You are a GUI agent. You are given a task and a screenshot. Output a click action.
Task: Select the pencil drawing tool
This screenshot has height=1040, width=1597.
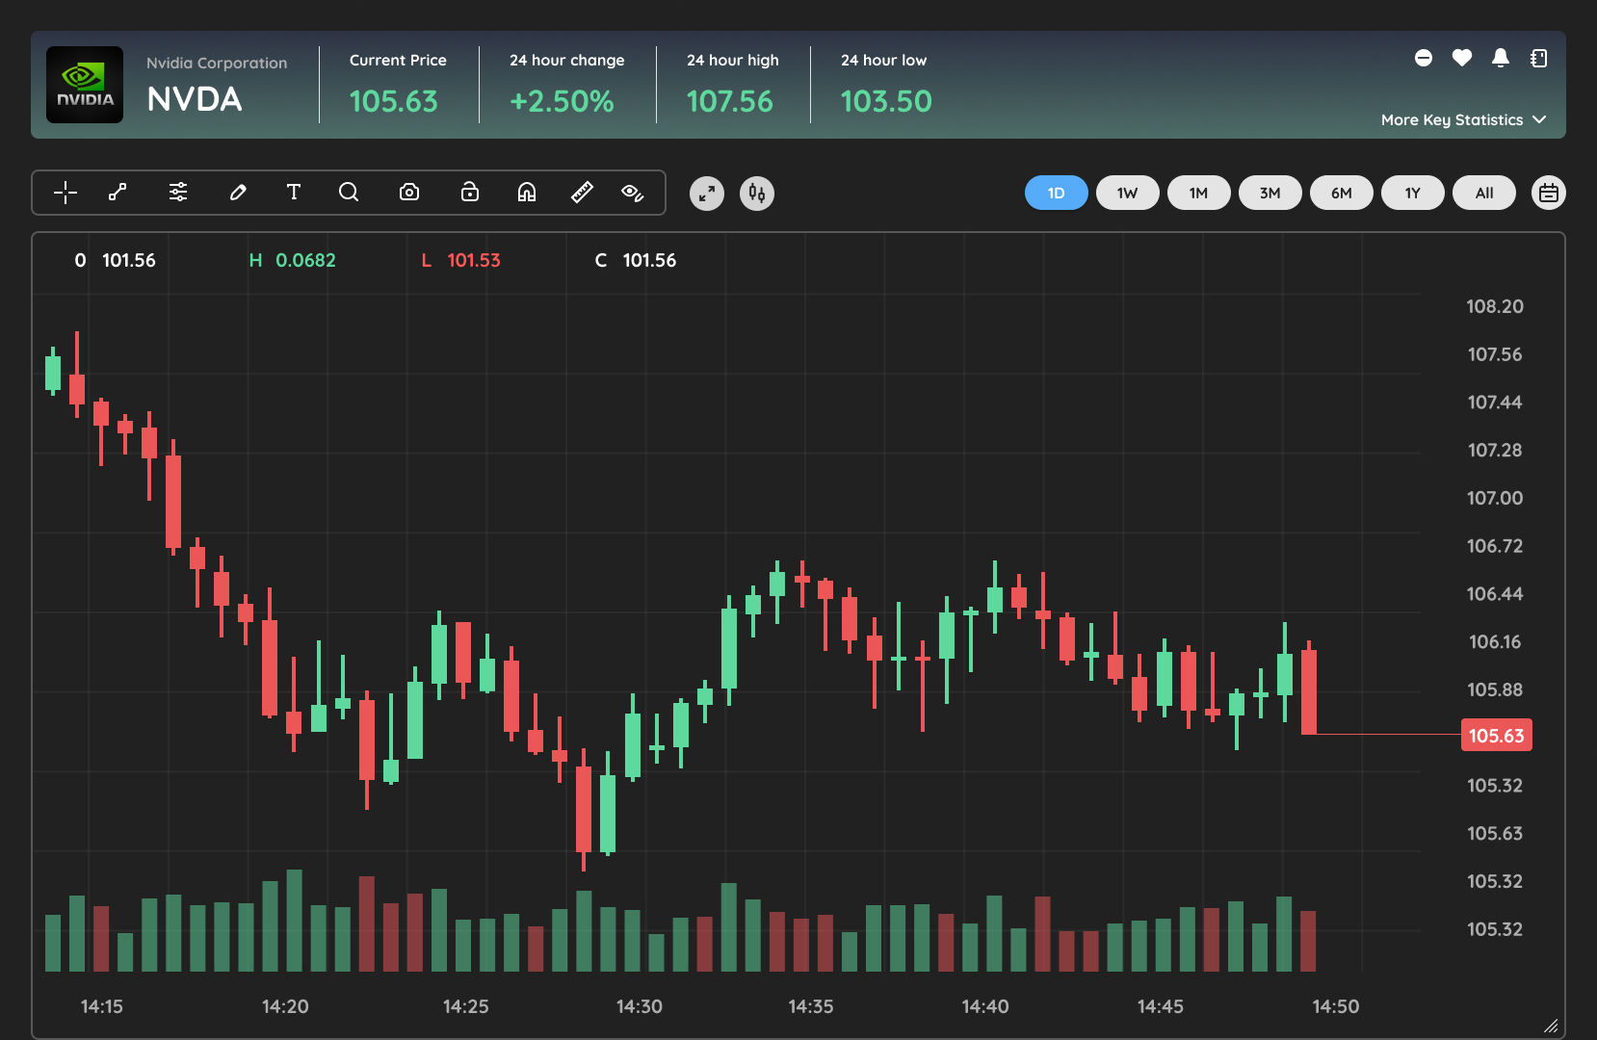coord(238,193)
